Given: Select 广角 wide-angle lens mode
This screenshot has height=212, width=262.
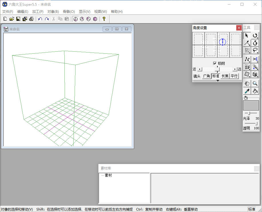Looking at the screenshot, I should click(x=206, y=76).
